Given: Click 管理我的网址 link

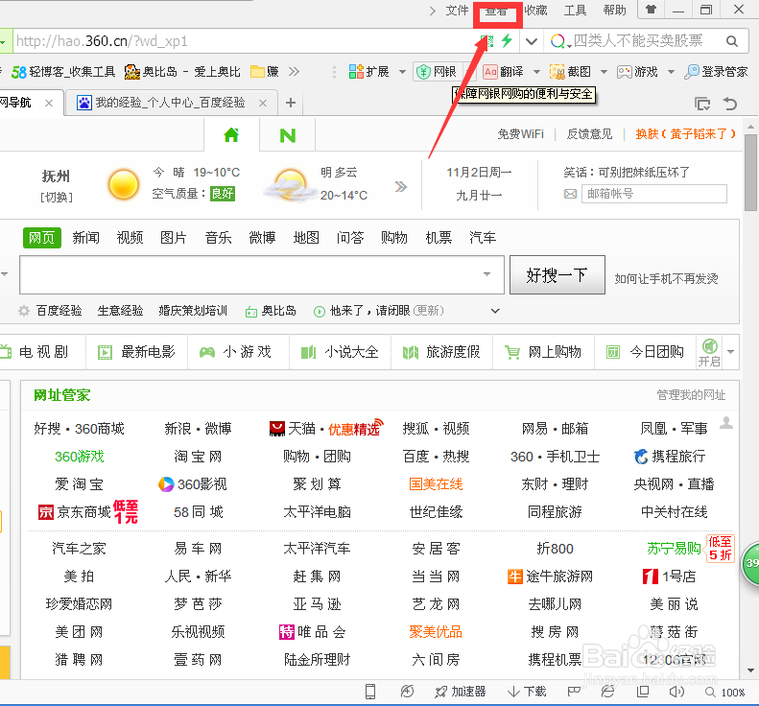Looking at the screenshot, I should click(691, 395).
